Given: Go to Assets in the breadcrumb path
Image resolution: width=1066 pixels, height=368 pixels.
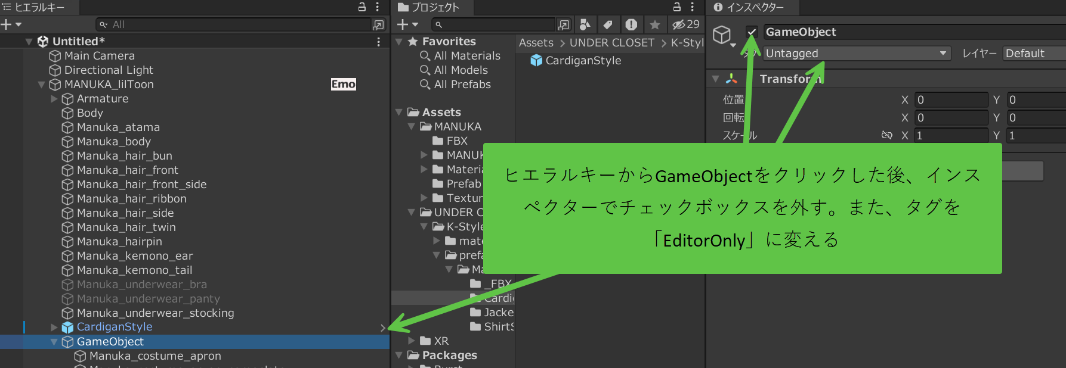Looking at the screenshot, I should 536,43.
